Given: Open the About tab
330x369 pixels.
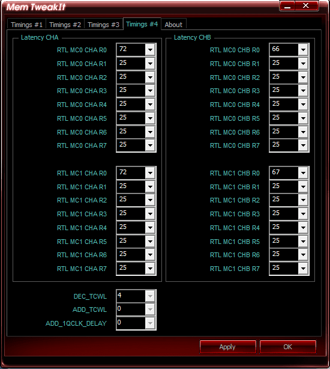Looking at the screenshot, I should [x=173, y=25].
